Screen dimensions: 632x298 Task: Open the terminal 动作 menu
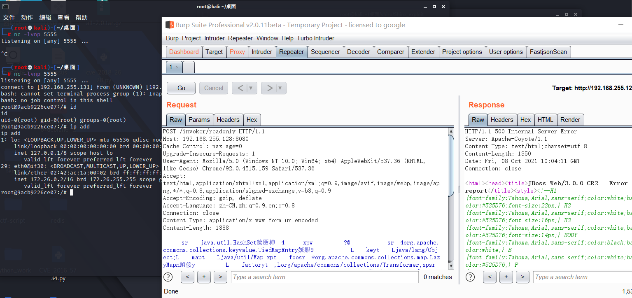tap(27, 17)
